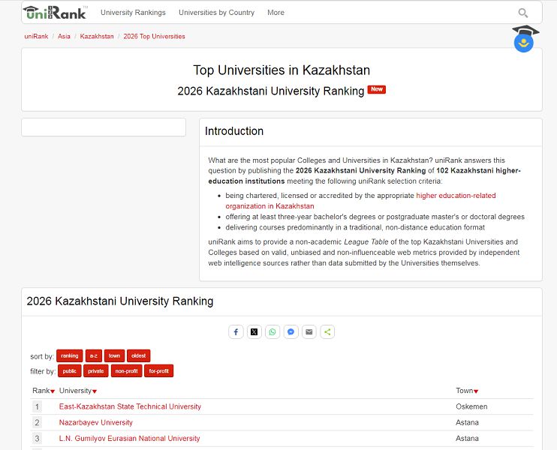The width and height of the screenshot is (557, 450).
Task: Open the Nazarbayev University link
Action: click(x=96, y=422)
